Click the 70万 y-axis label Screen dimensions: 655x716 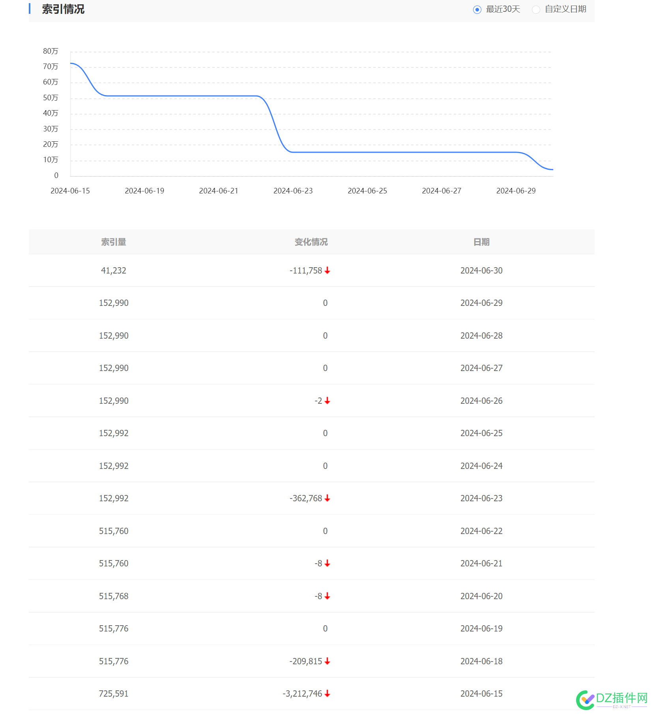[x=51, y=66]
